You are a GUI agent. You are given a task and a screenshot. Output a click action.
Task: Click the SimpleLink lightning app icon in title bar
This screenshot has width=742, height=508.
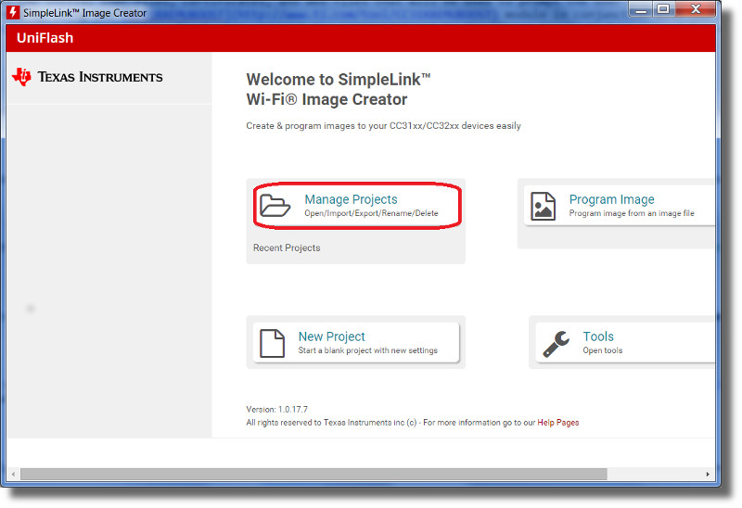13,13
